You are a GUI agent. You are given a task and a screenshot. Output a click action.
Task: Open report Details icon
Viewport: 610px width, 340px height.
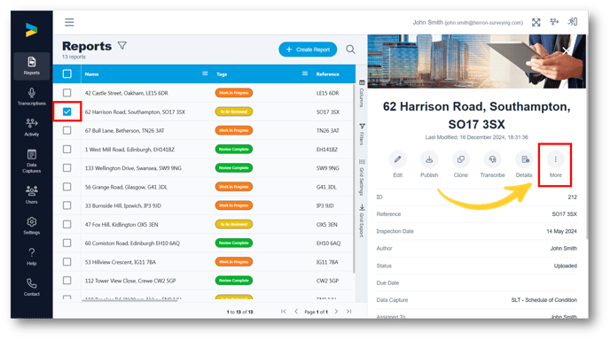(x=524, y=159)
